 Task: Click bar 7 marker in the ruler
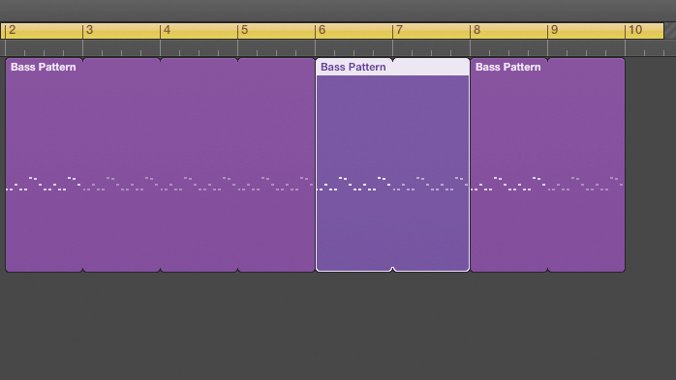point(400,30)
